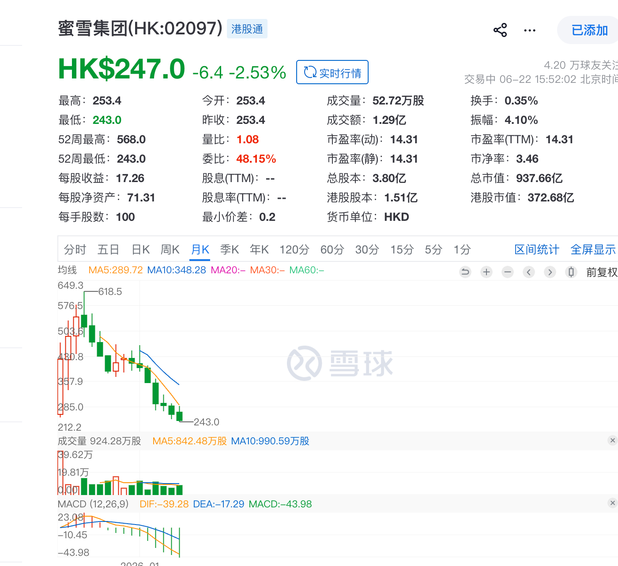Click the 成交量 value 52.72万股
618x566 pixels.
click(x=398, y=101)
